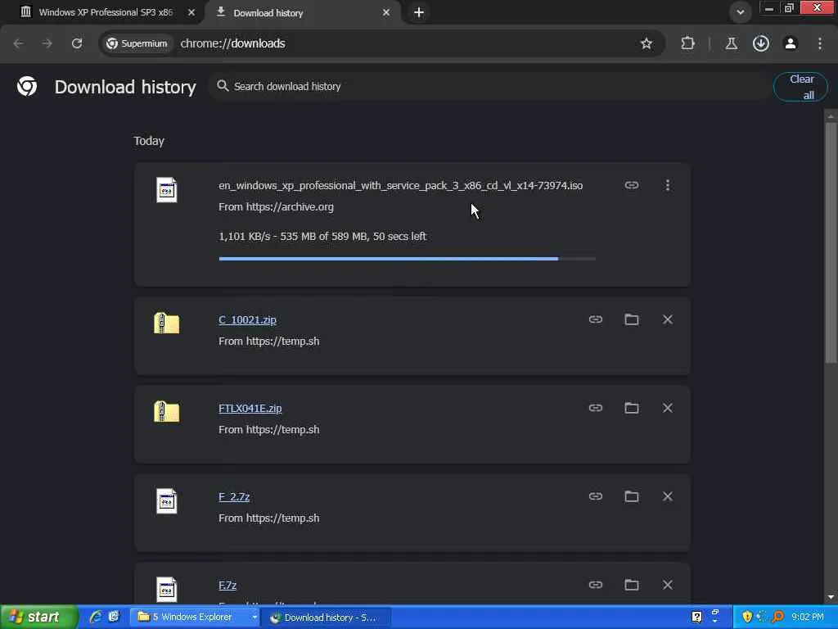Copy download link for the Windows XP iso

(x=632, y=185)
